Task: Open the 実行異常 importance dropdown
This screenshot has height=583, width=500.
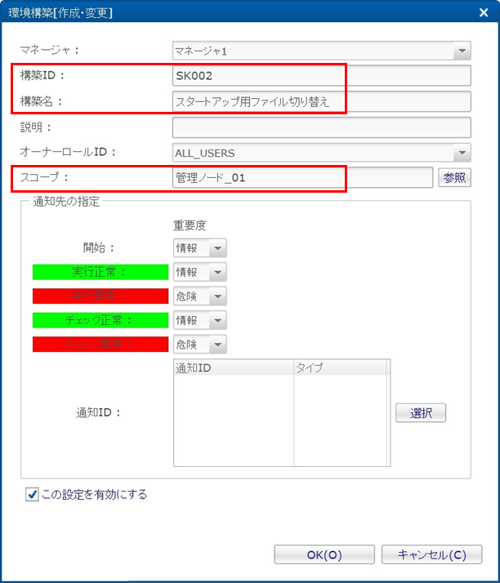Action: [200, 296]
